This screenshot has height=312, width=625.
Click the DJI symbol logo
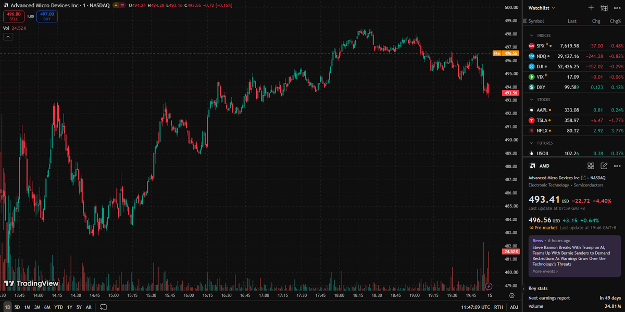[x=531, y=67]
